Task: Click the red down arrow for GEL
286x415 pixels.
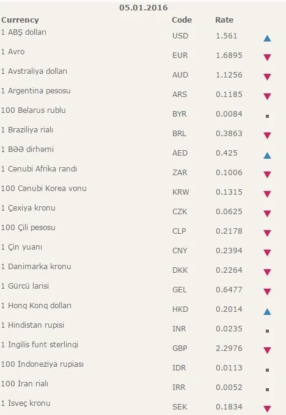Action: 267,292
